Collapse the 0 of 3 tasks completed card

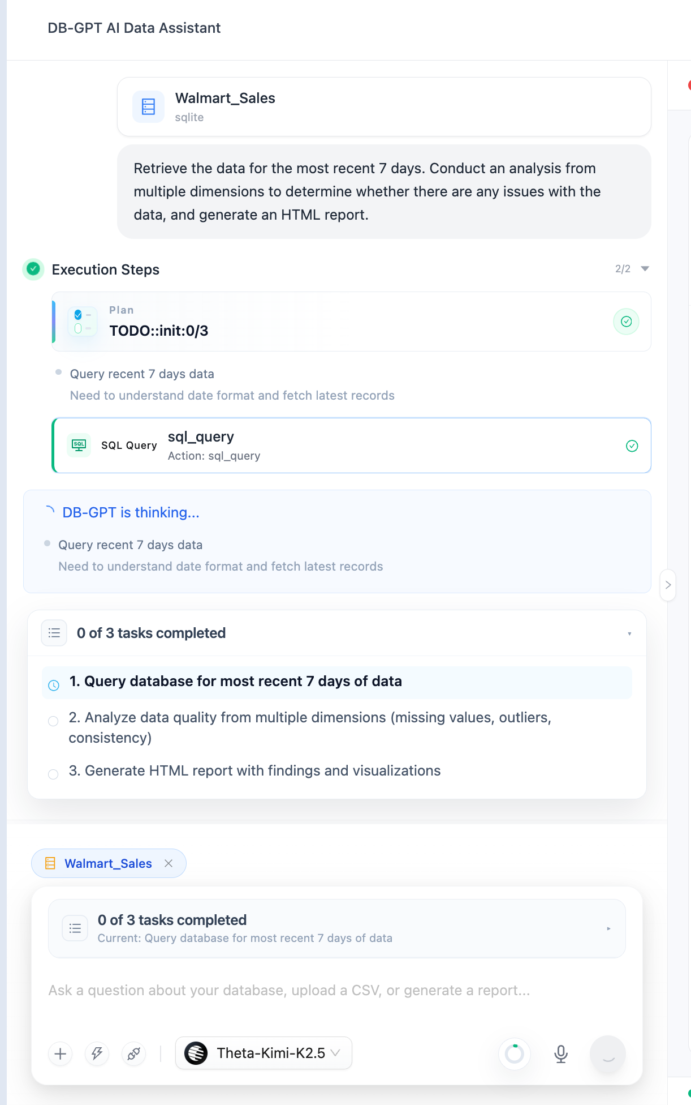(629, 633)
